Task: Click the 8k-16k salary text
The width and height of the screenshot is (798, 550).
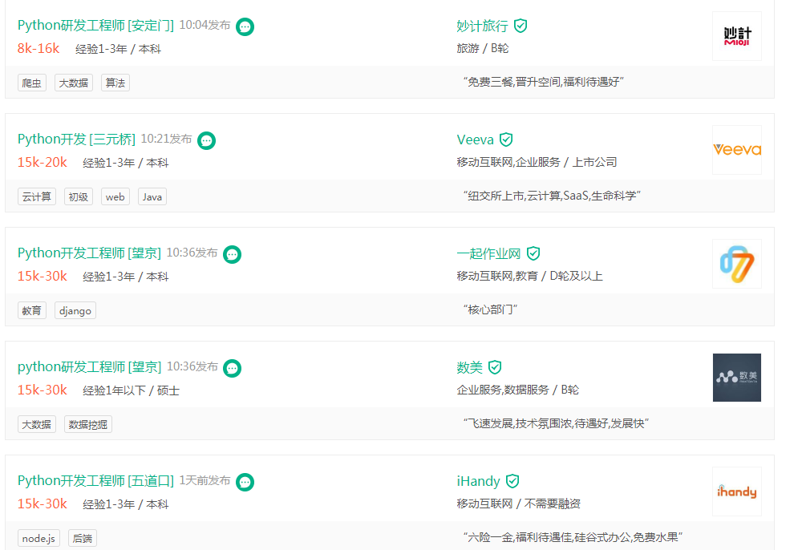Action: coord(38,48)
